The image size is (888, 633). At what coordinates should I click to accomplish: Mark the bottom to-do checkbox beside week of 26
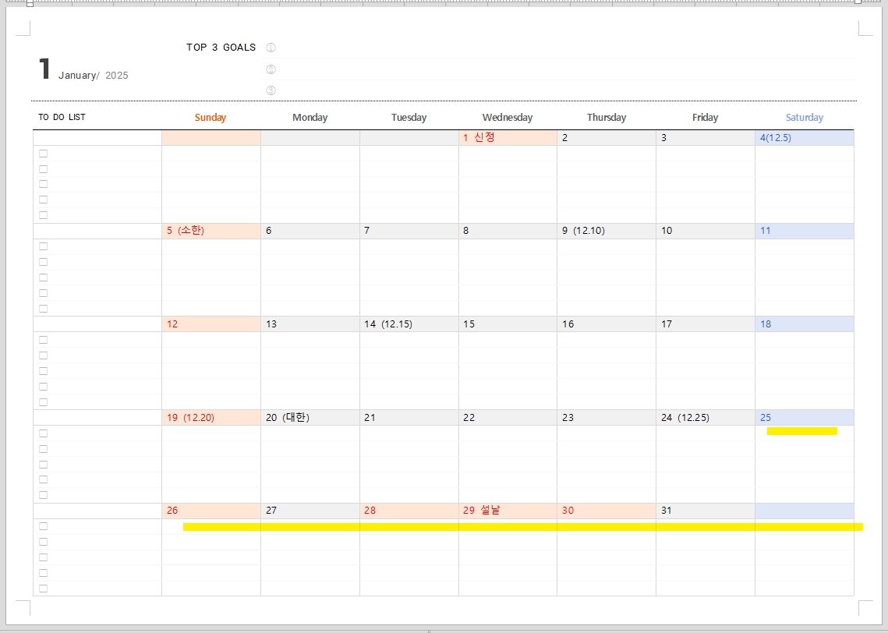pyautogui.click(x=43, y=589)
